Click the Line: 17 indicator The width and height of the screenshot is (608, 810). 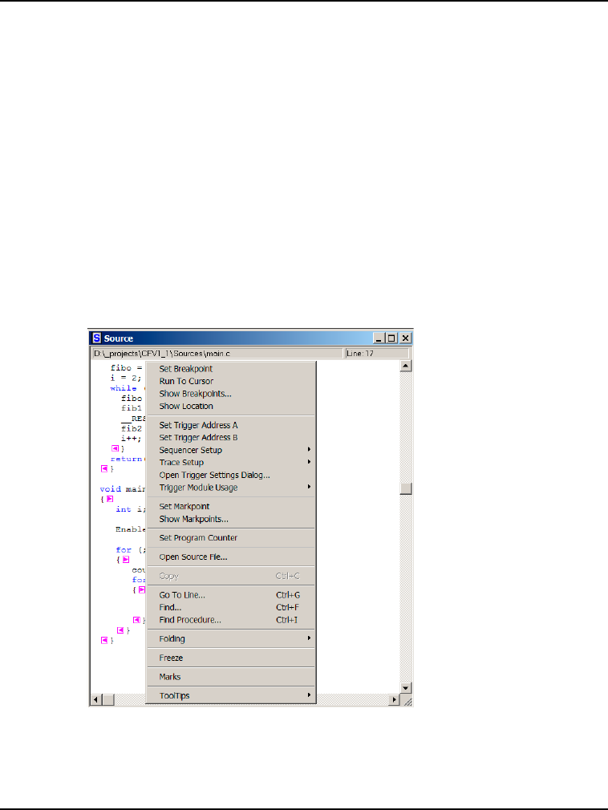click(x=377, y=354)
